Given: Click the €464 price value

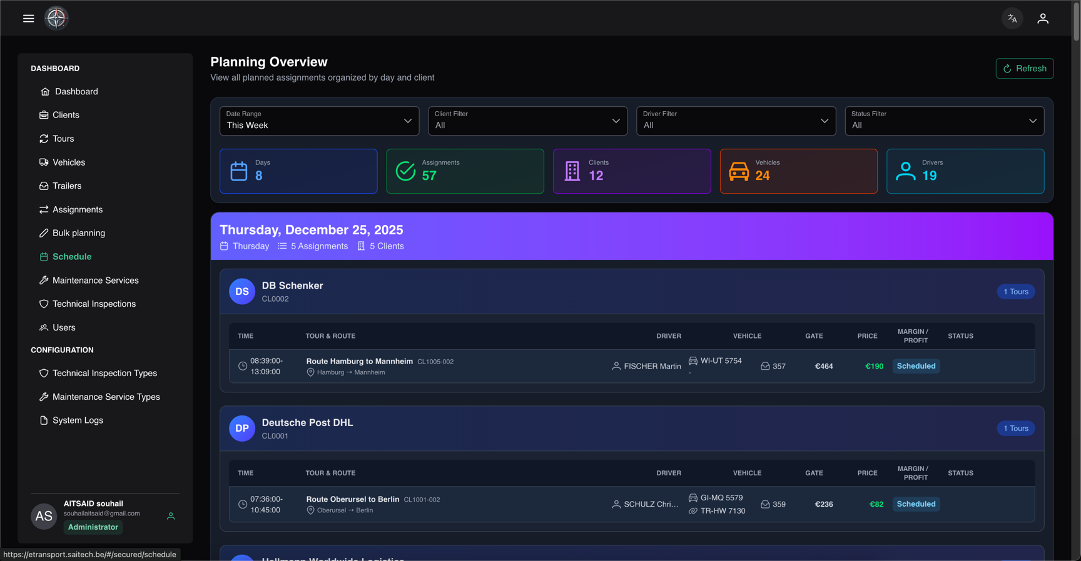Looking at the screenshot, I should coord(824,366).
